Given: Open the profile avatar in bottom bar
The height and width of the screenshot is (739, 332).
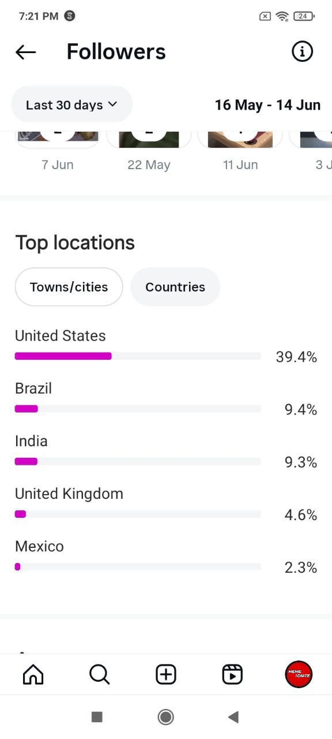Looking at the screenshot, I should 299,674.
